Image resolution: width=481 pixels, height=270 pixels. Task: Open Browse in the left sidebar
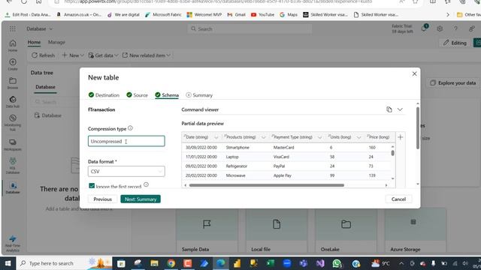[13, 83]
